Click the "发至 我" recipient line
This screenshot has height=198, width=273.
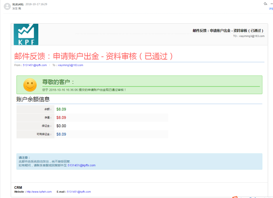(x=17, y=8)
